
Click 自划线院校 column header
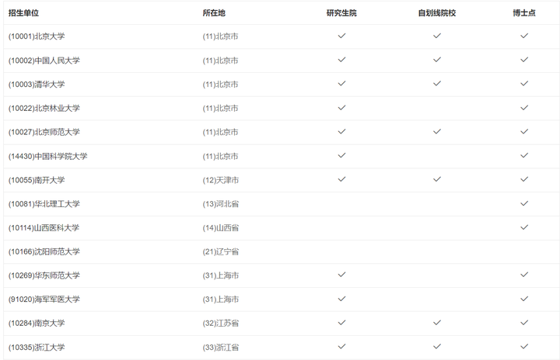(437, 13)
